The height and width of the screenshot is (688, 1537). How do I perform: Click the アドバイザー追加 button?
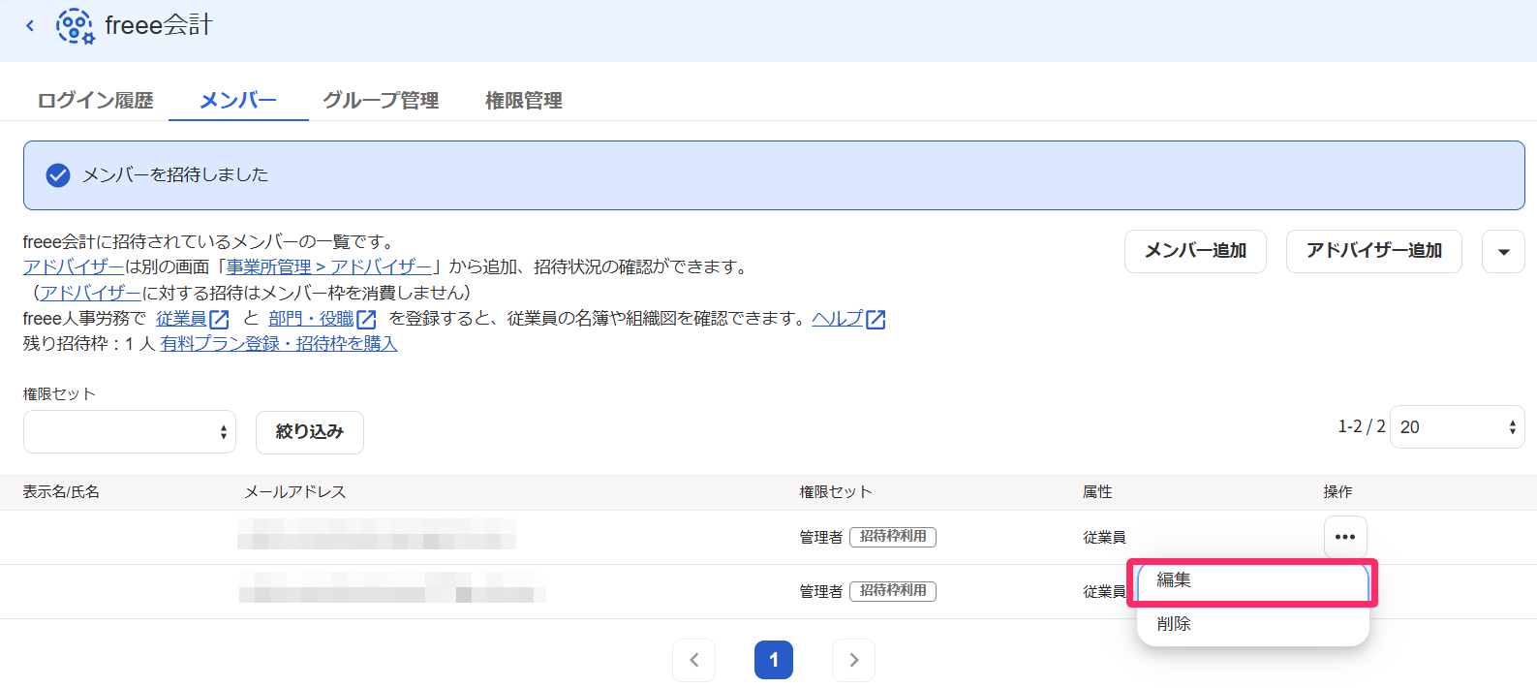pos(1373,251)
